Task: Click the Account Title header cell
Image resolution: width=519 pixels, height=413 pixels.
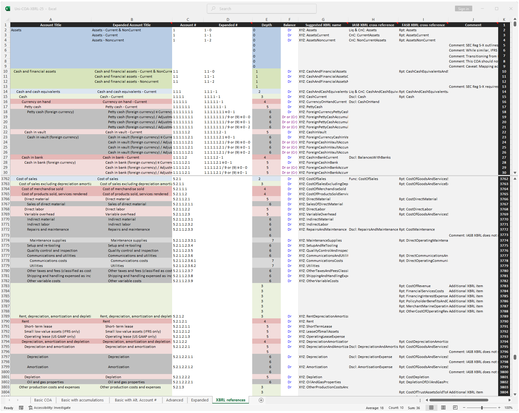Action: tap(51, 25)
